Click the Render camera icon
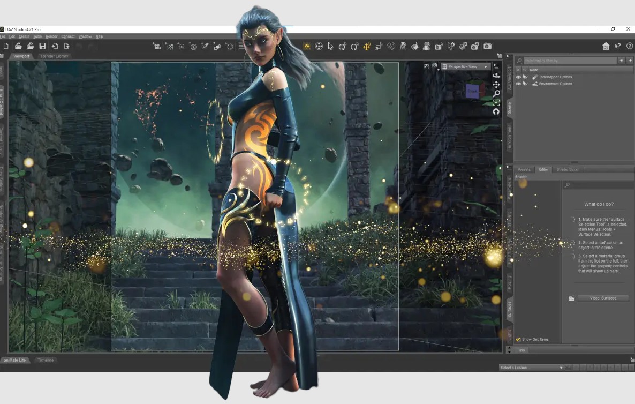The height and width of the screenshot is (404, 635). point(487,47)
